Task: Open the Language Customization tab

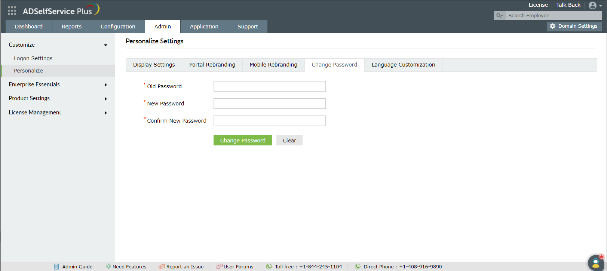Action: tap(403, 65)
